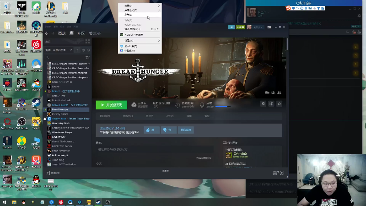
Task: Open OBS Studio desktop shortcut
Action: point(22,123)
